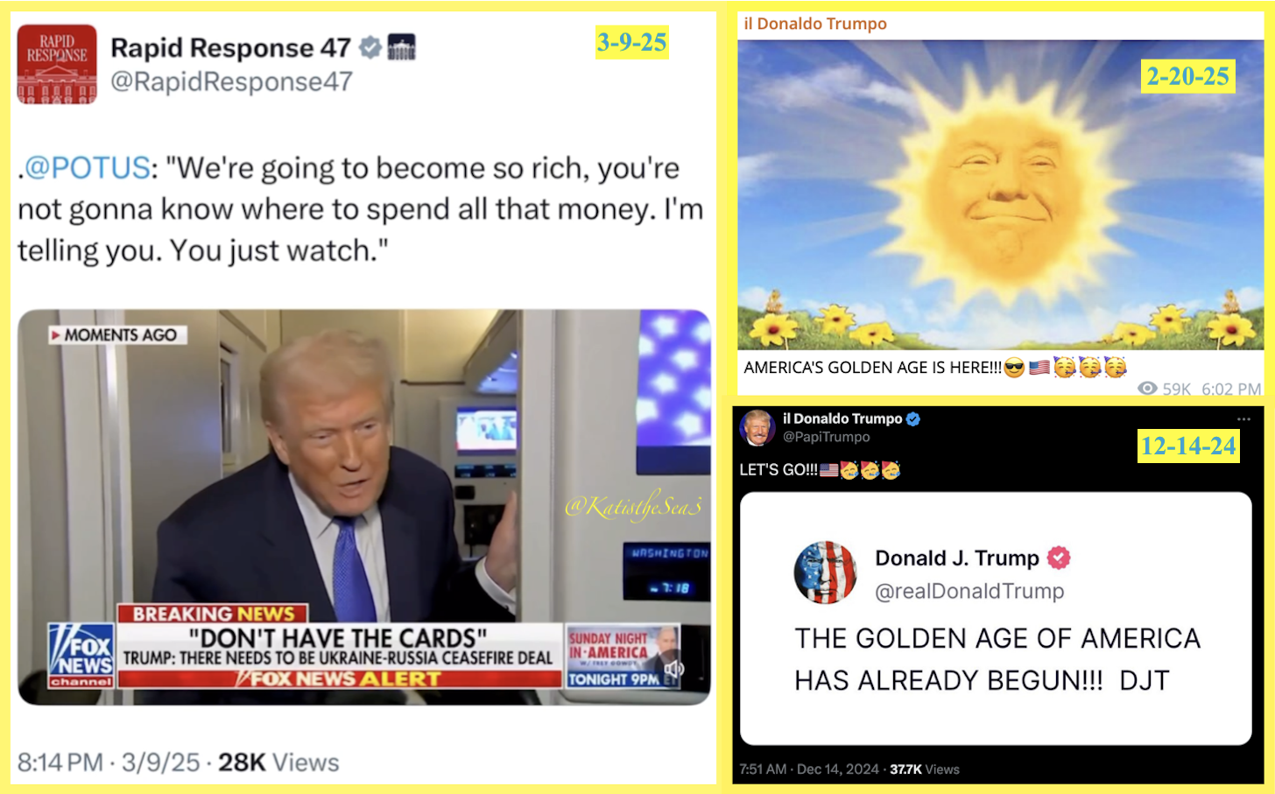The image size is (1275, 794).
Task: Click the eye views icon showing 59K
Action: pos(1146,389)
